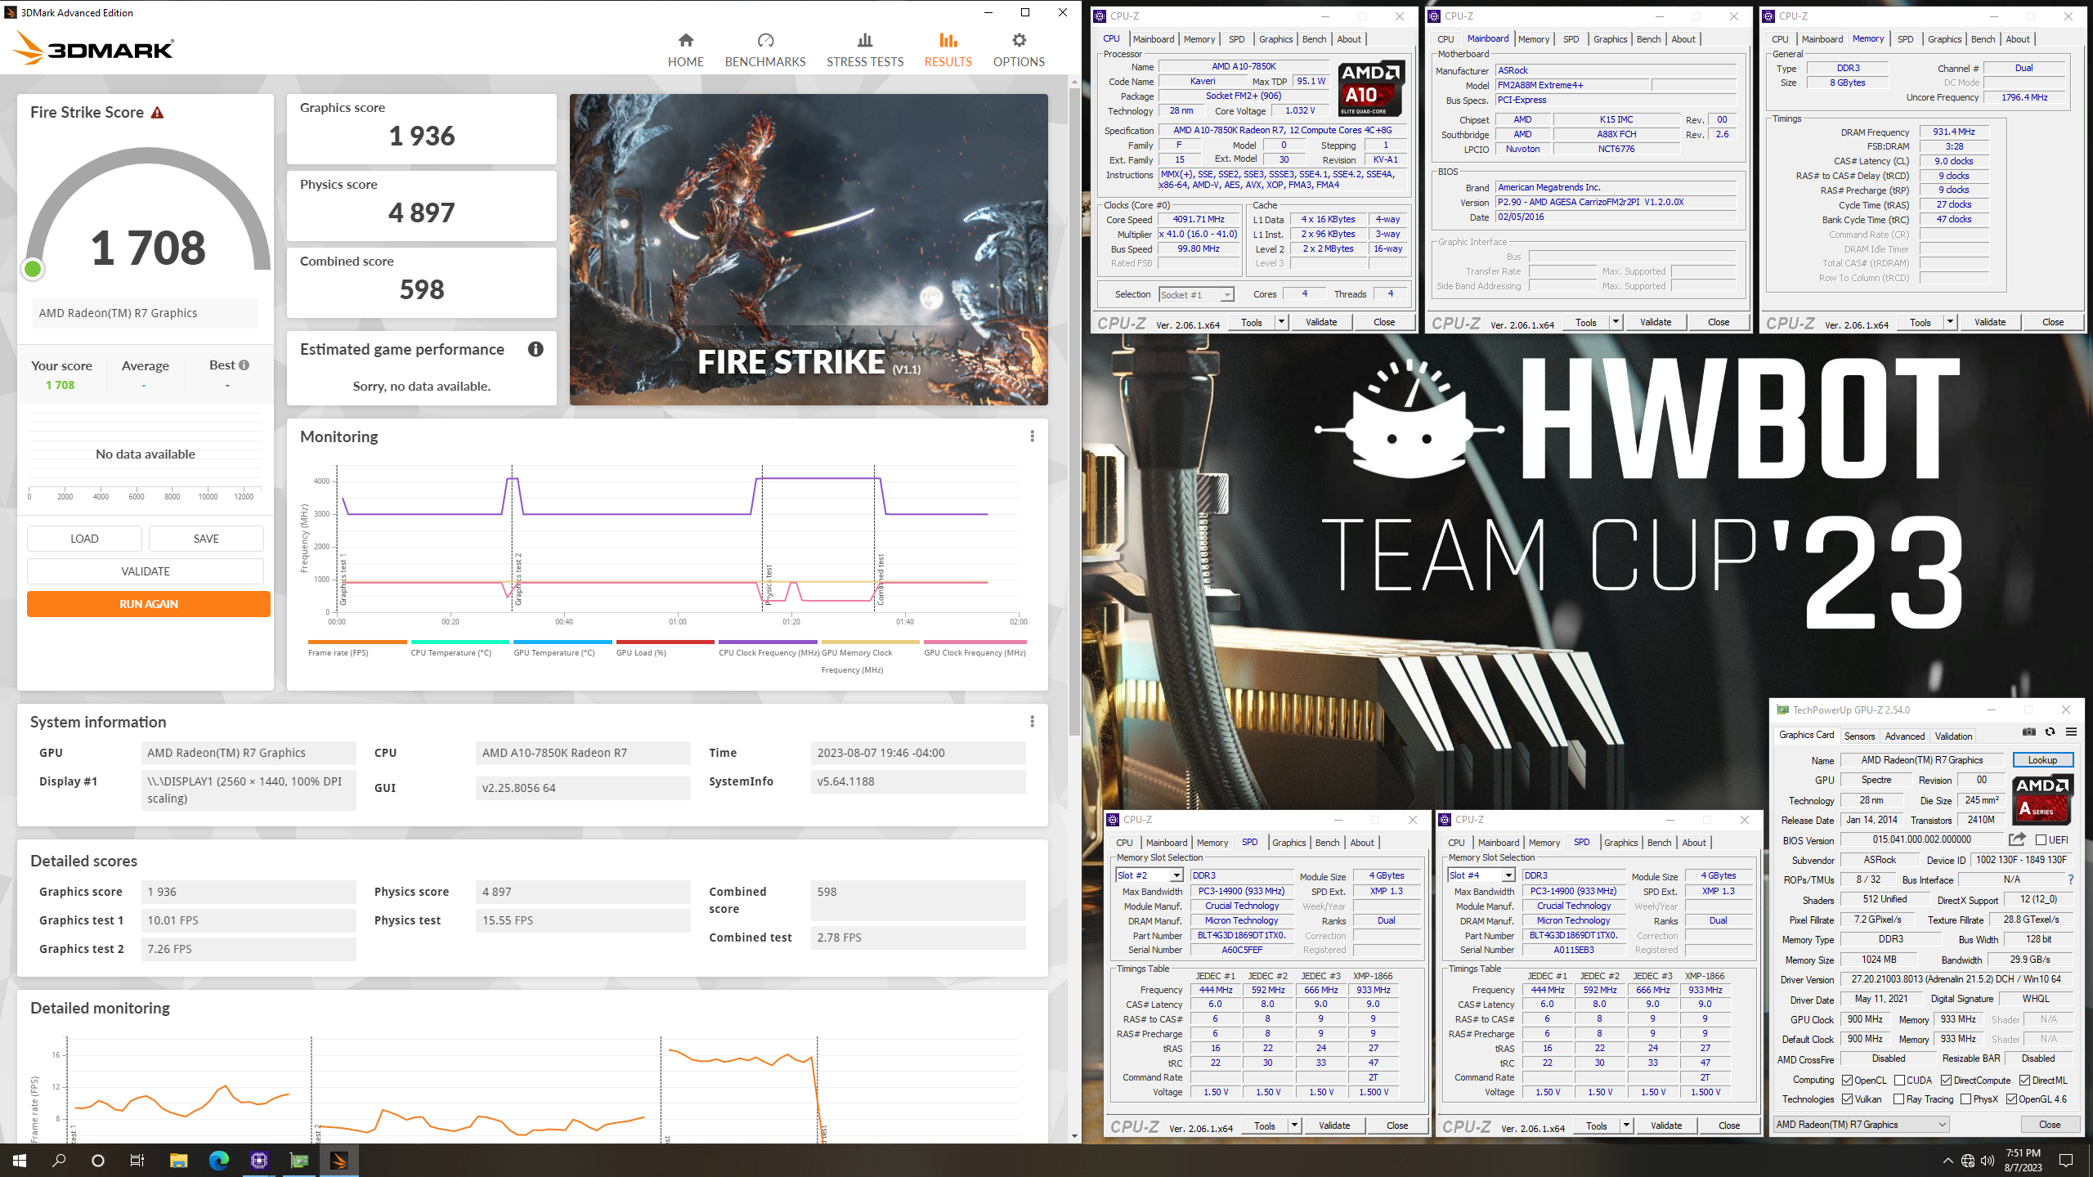Open the Monitoring panel three-dot menu

tap(1032, 436)
